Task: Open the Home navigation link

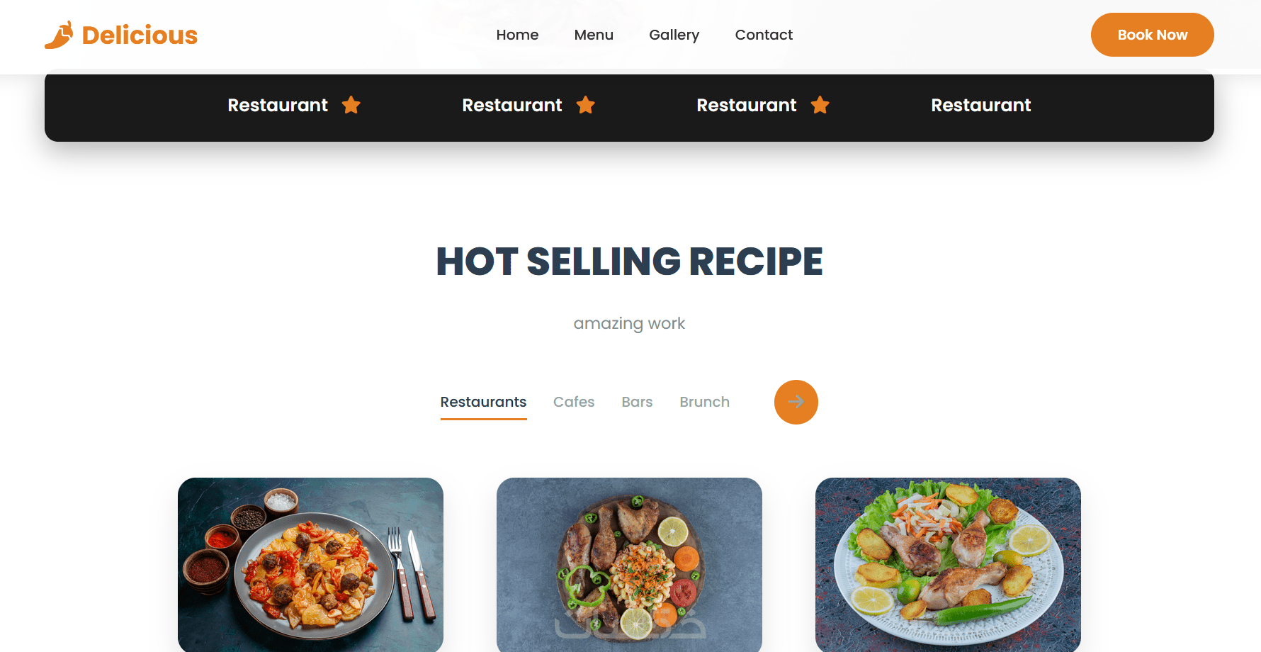Action: (x=517, y=35)
